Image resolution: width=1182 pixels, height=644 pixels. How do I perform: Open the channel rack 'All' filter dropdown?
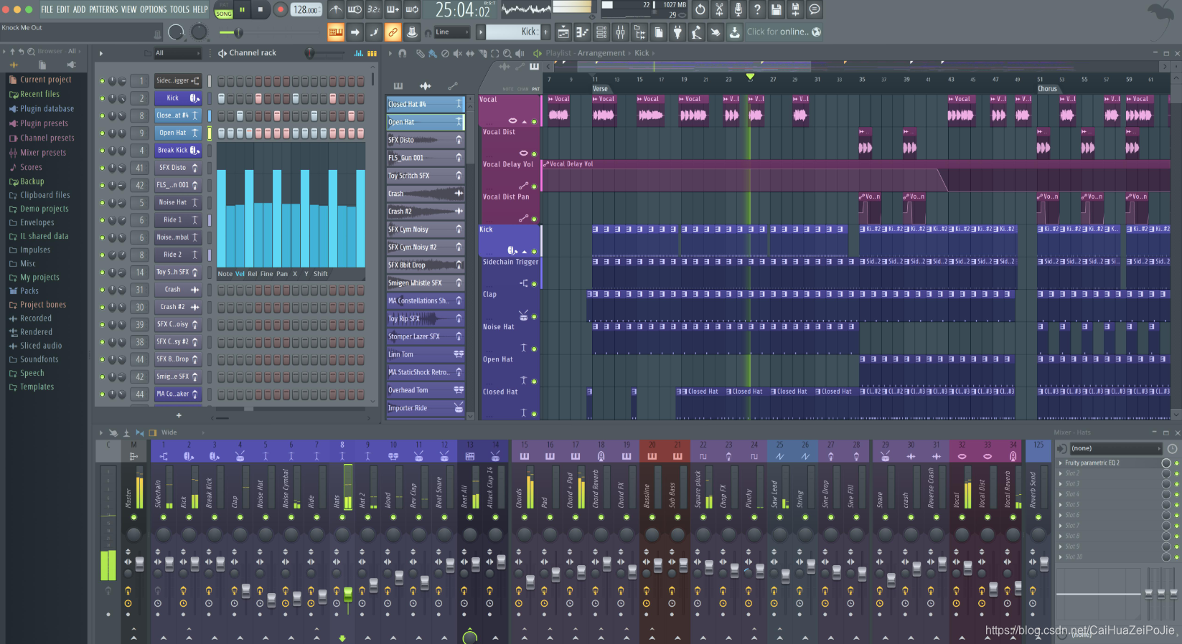point(177,53)
